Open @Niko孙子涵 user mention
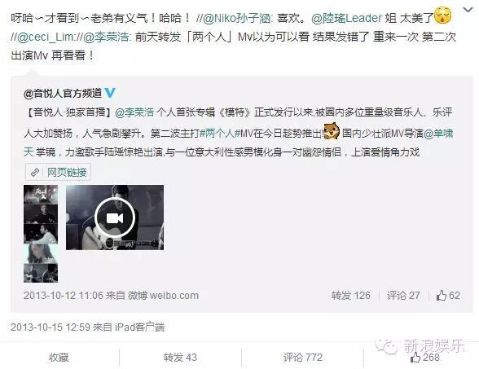The image size is (479, 369). [237, 19]
